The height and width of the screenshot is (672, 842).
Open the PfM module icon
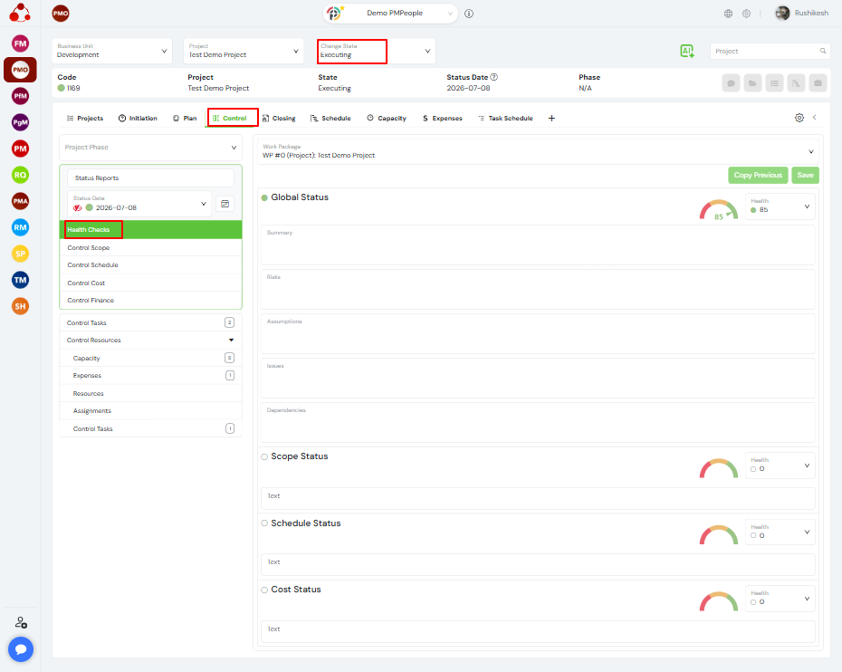21,96
